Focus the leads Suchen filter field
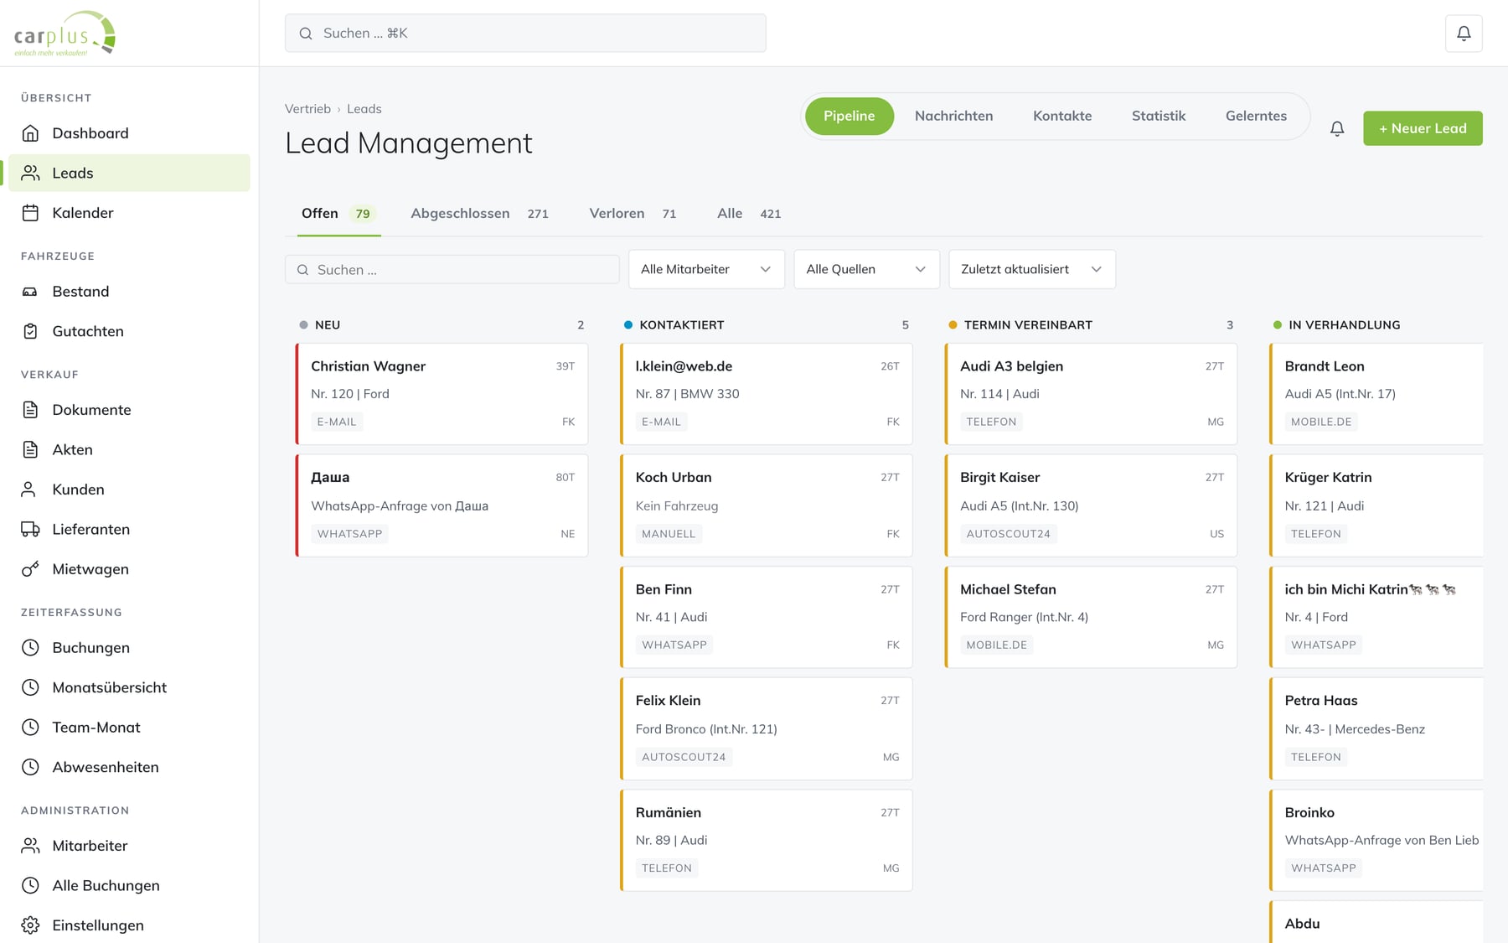Screen dimensions: 1508x943 (452, 270)
